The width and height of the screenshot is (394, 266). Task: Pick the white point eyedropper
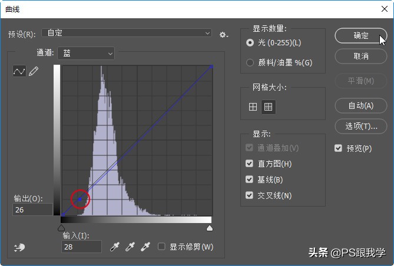click(x=144, y=247)
